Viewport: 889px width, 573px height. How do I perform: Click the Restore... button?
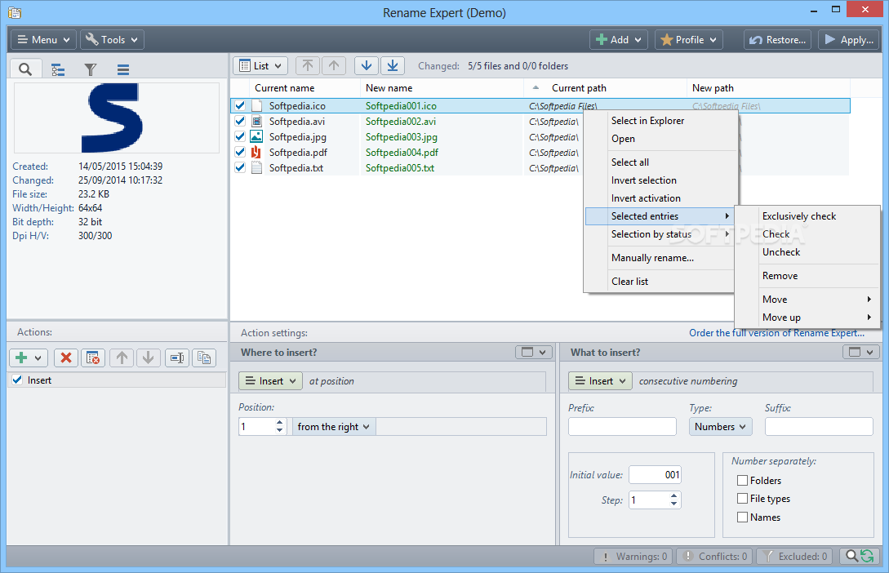(778, 40)
